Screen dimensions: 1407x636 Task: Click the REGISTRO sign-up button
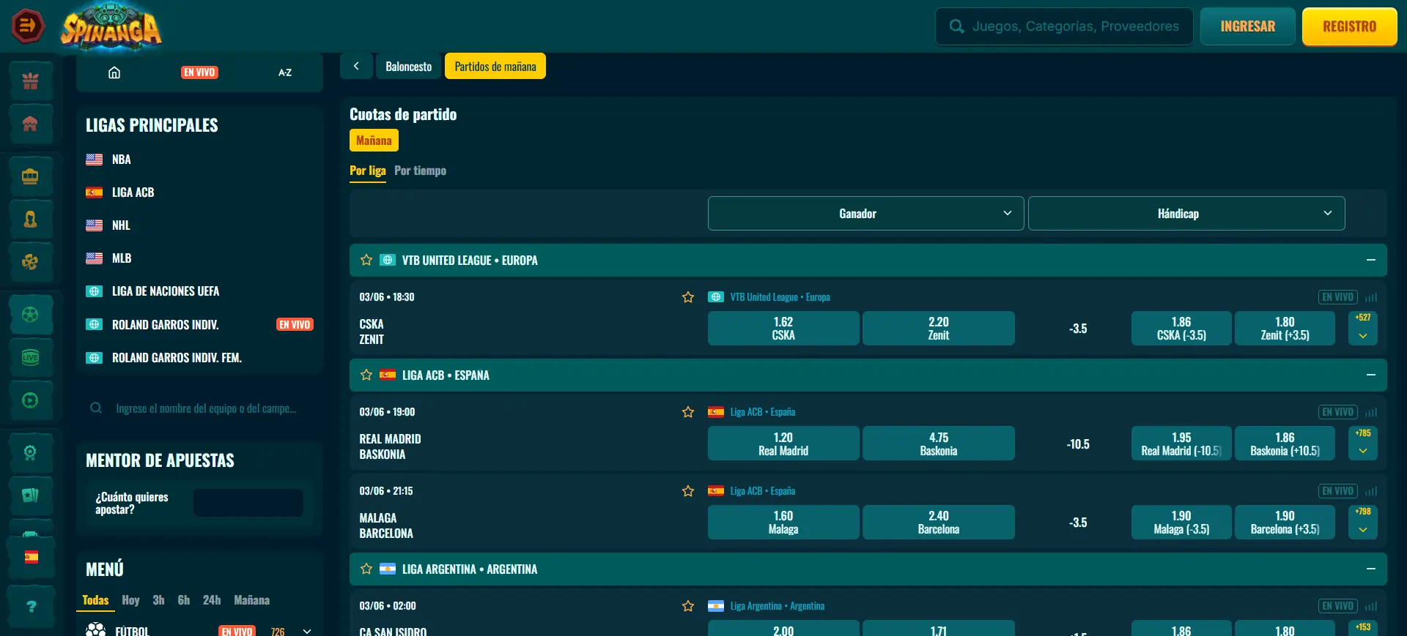1350,26
